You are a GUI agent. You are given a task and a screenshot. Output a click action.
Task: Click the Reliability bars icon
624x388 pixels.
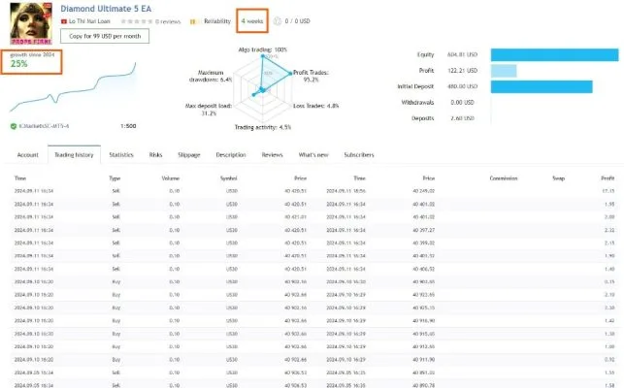coord(193,21)
